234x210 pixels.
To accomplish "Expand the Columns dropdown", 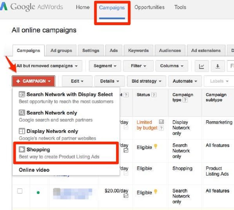I will [x=172, y=66].
